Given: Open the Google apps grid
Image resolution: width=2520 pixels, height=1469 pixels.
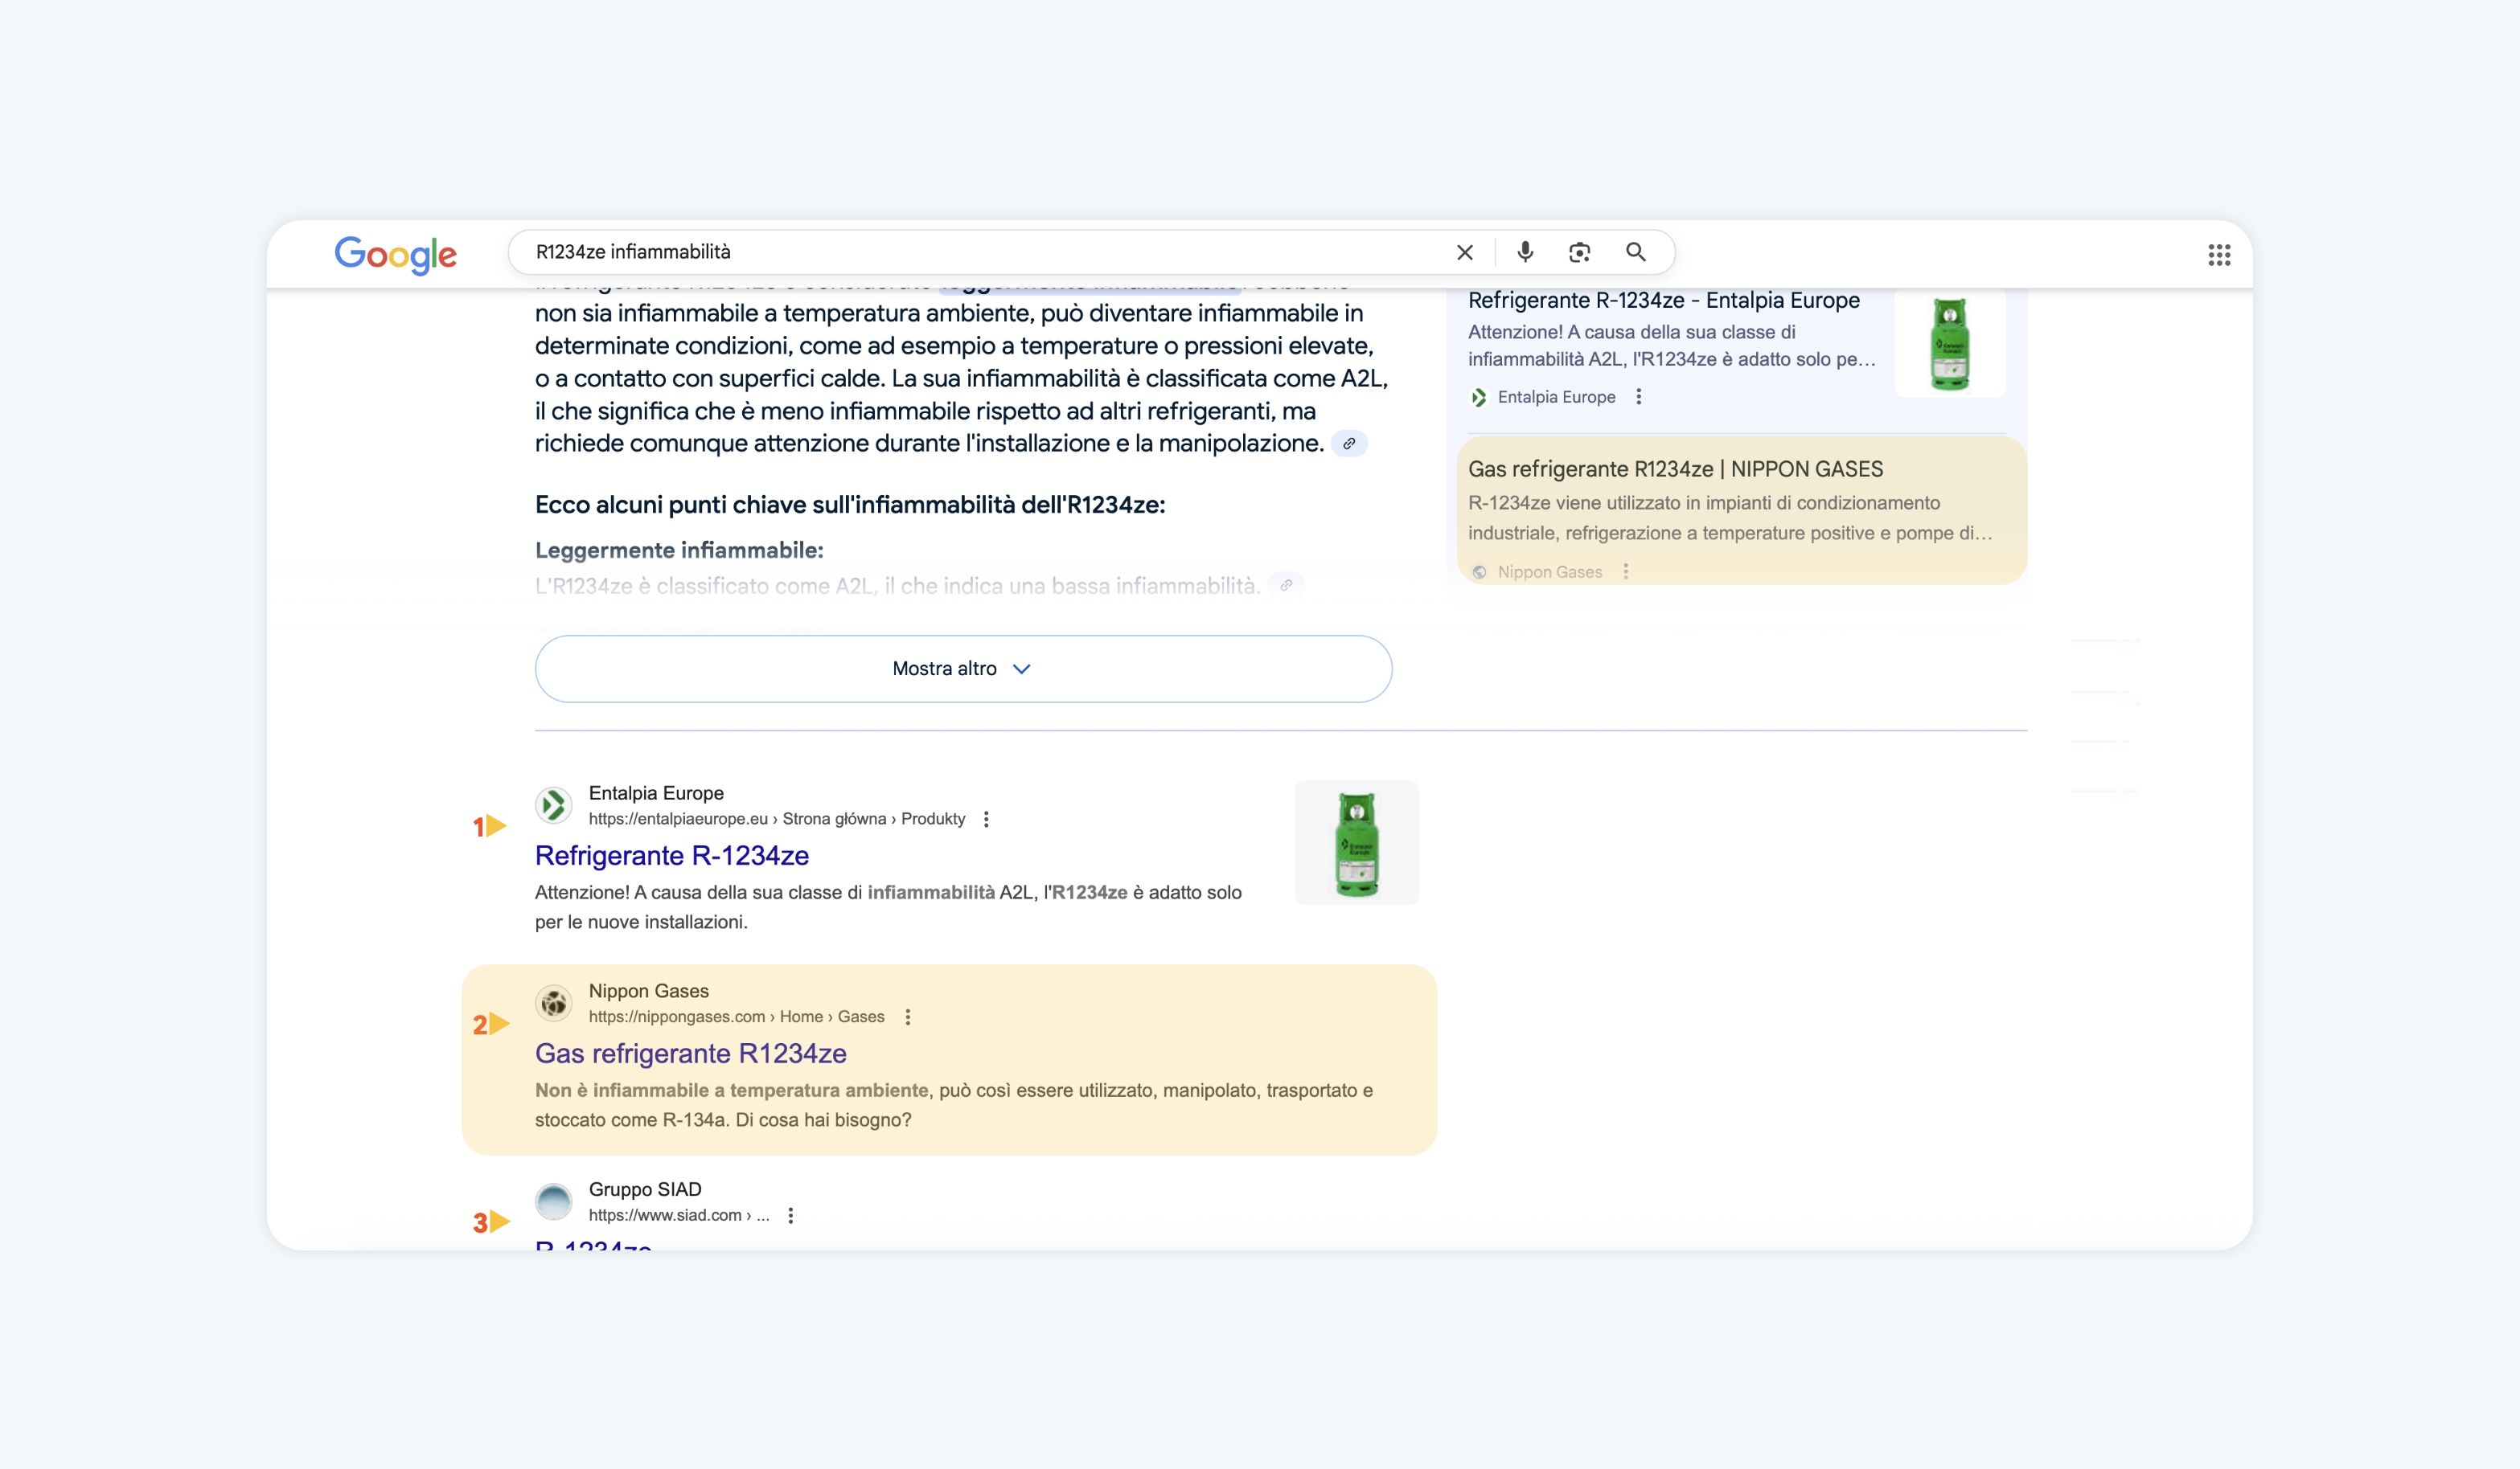Looking at the screenshot, I should 2219,255.
